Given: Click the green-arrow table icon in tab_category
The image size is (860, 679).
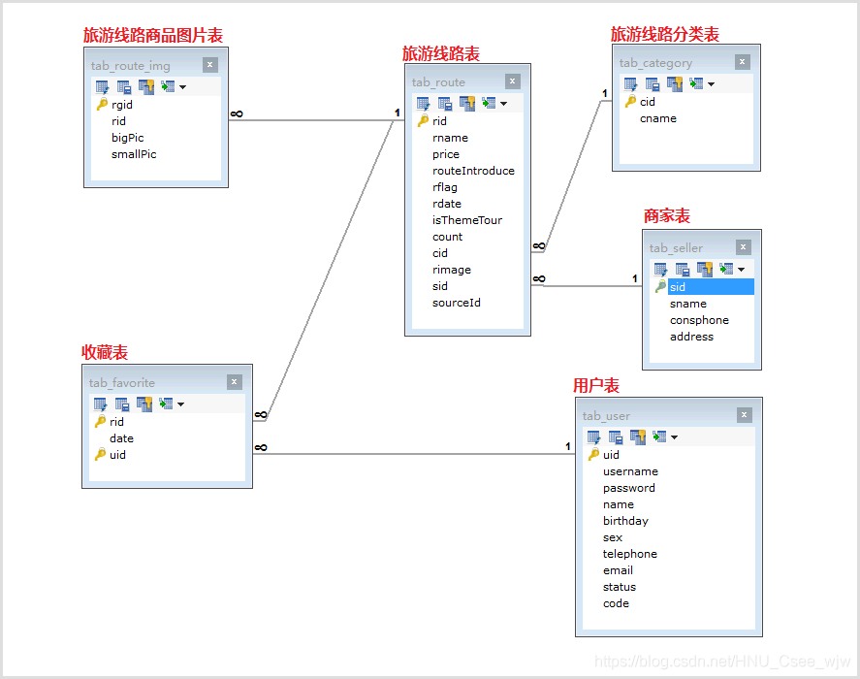Looking at the screenshot, I should (695, 84).
